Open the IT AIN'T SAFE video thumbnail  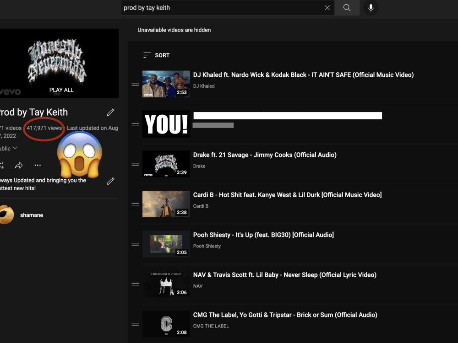[166, 84]
